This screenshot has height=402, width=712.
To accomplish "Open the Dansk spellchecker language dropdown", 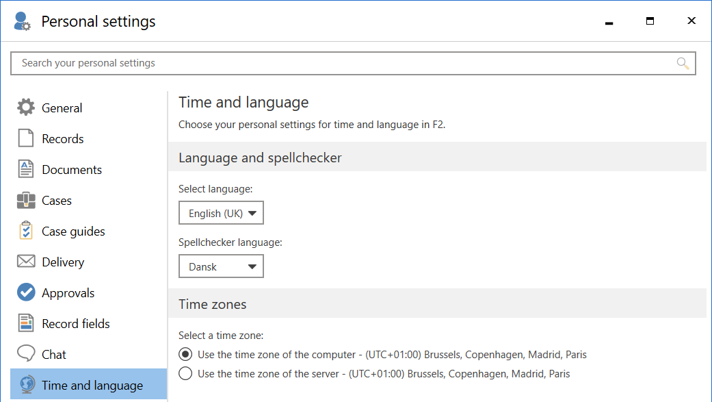I will tap(221, 266).
